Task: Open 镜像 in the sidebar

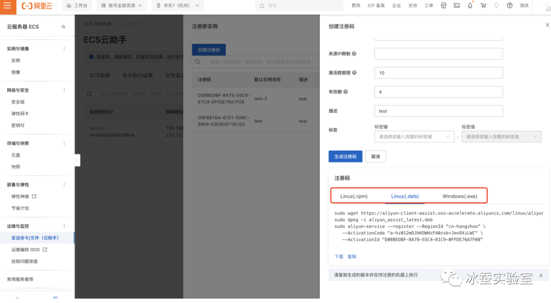Action: pos(16,72)
